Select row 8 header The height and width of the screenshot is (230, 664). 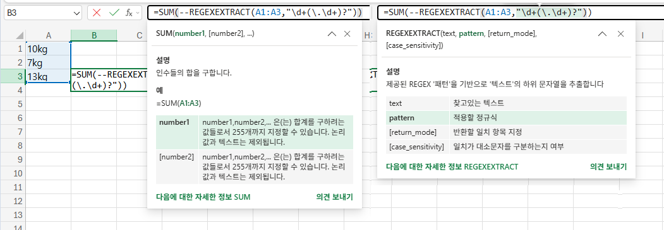click(x=13, y=145)
